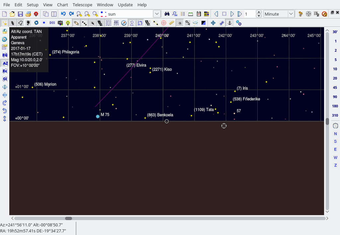
Task: Set field of view to 45 degrees
Action: 335,88
